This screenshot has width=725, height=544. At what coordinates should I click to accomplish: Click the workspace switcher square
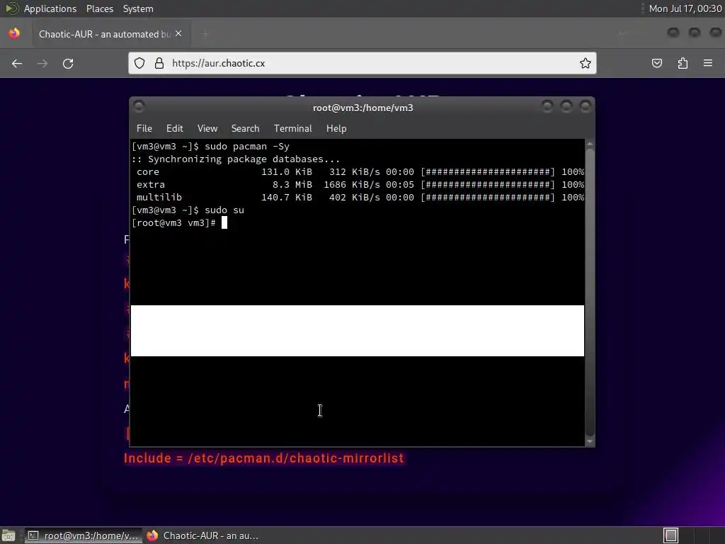tap(671, 535)
